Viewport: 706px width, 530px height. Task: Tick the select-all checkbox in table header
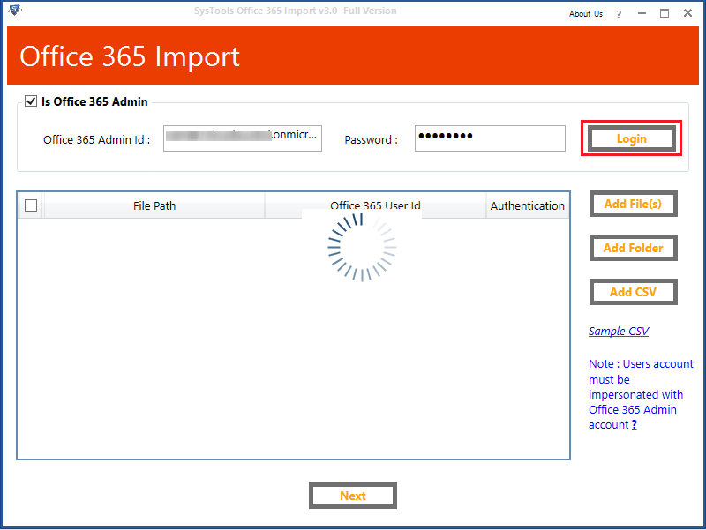point(31,205)
